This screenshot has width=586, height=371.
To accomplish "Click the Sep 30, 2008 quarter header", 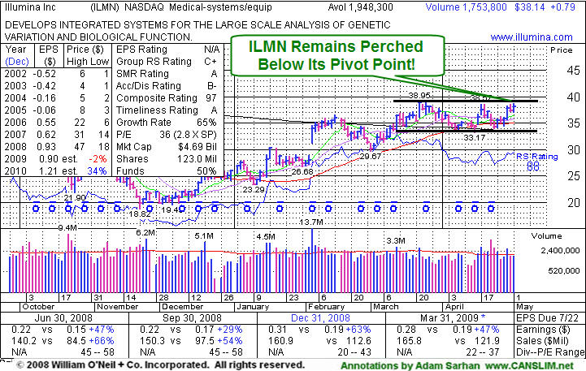I will coord(192,318).
